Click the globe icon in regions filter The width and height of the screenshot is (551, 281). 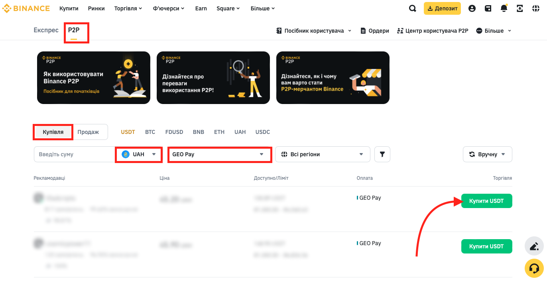(x=284, y=154)
